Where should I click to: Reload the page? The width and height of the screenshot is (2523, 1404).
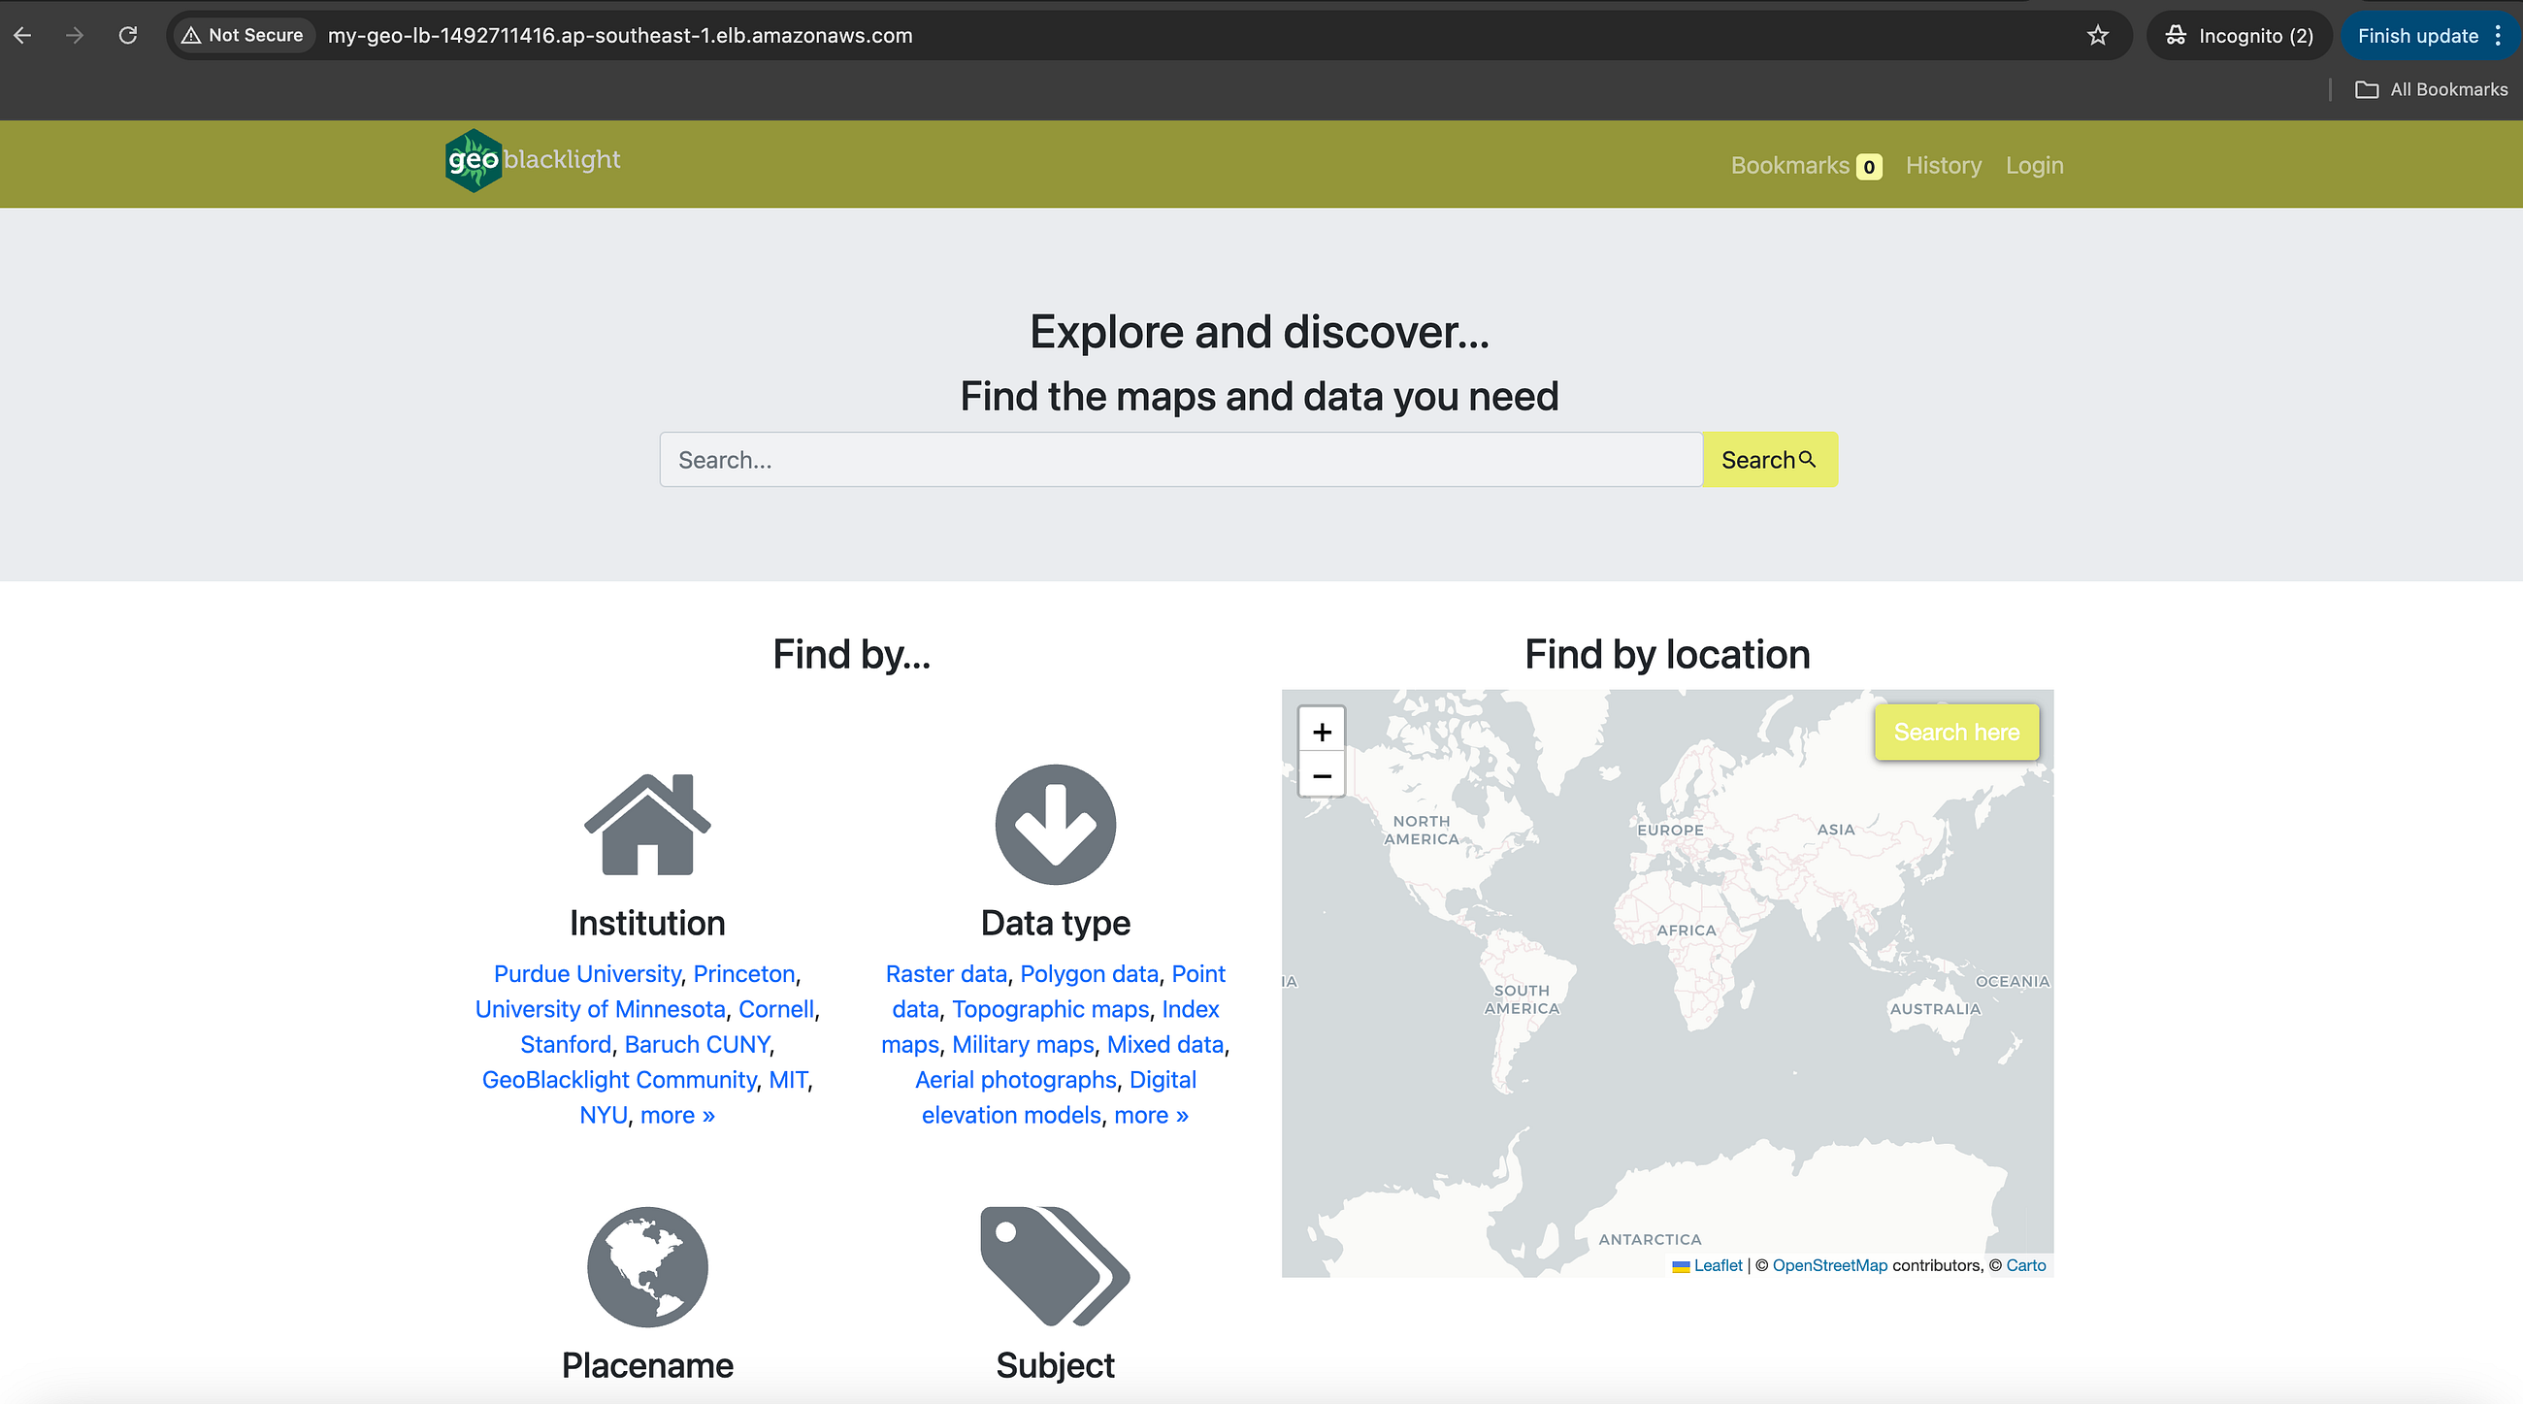pos(127,35)
